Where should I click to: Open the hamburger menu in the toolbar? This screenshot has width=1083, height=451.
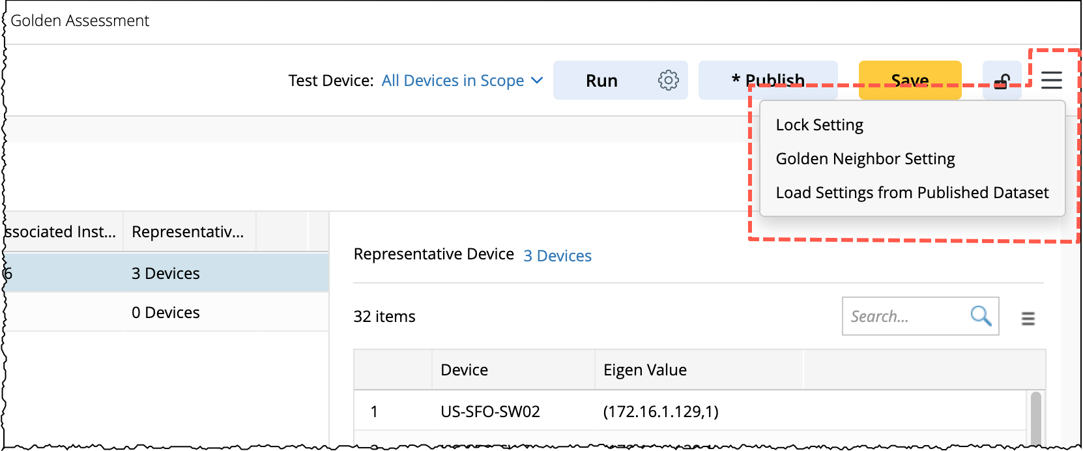point(1051,80)
